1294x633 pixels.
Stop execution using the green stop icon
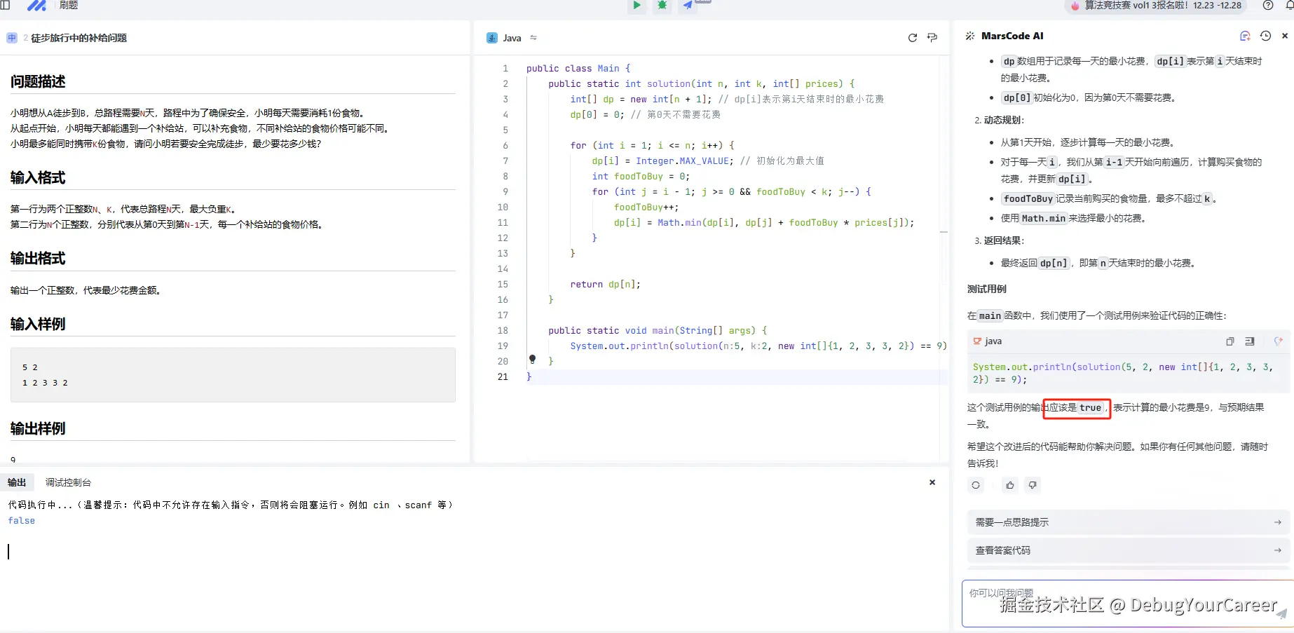point(662,6)
